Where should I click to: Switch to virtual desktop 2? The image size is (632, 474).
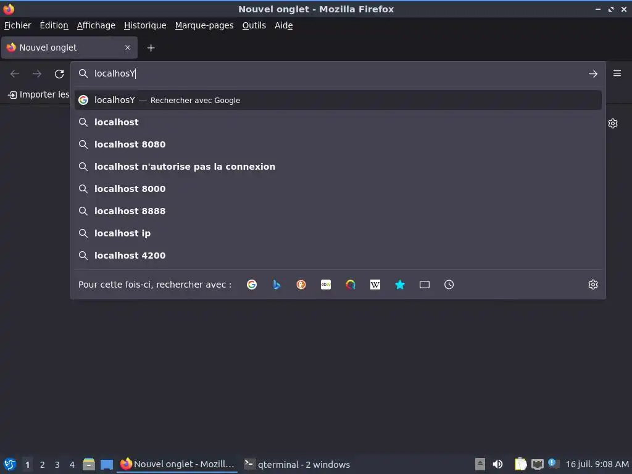point(43,465)
